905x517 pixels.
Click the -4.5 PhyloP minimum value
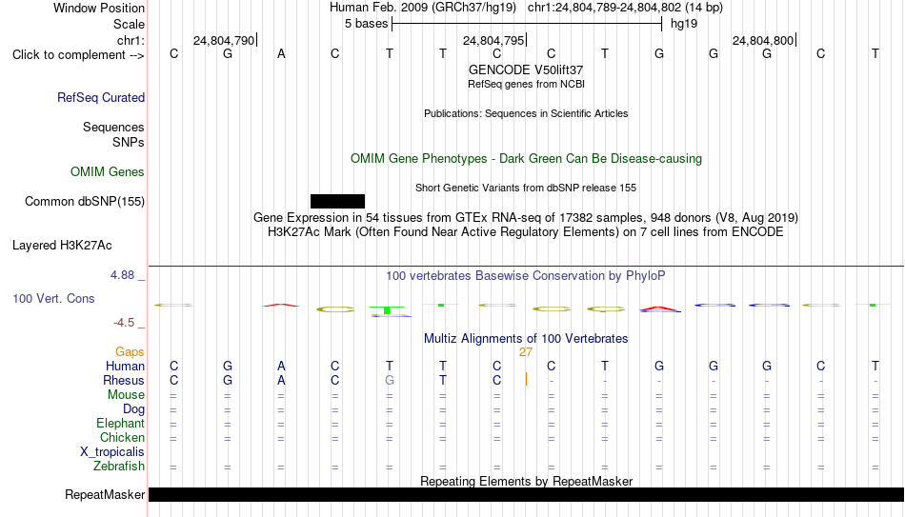pyautogui.click(x=124, y=323)
